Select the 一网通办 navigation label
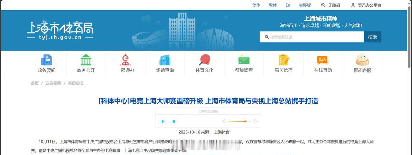This screenshot has height=155, width=412. click(126, 70)
